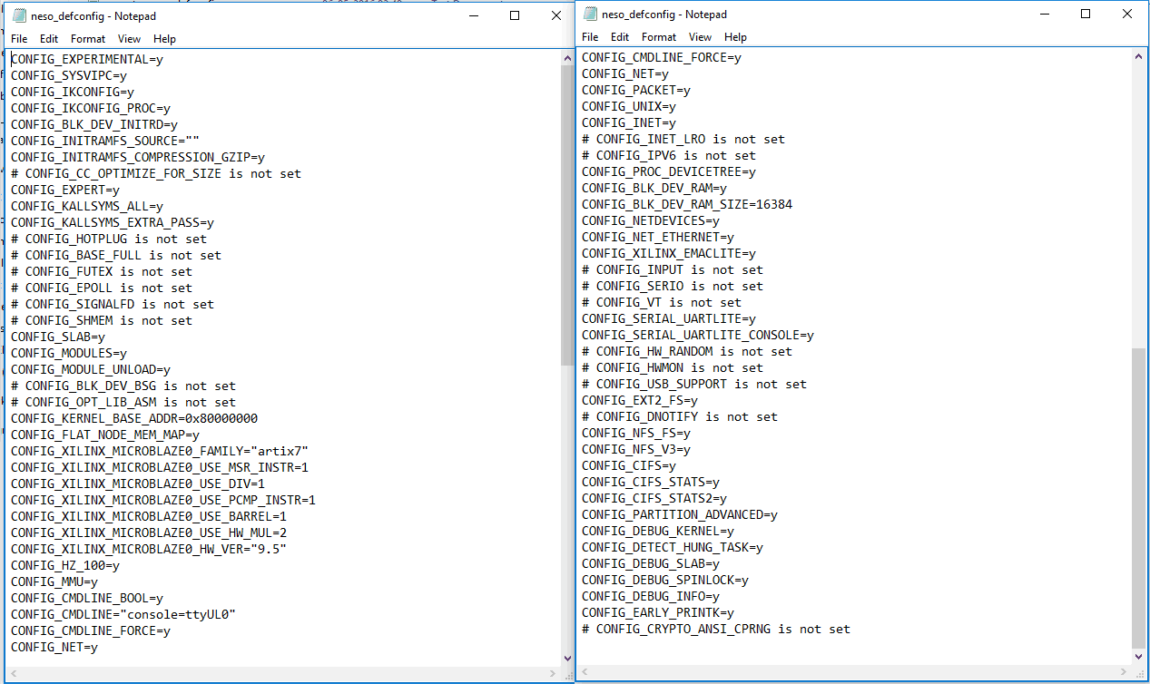Maximize the left Notepad window
Image resolution: width=1150 pixels, height=684 pixels.
coord(515,15)
